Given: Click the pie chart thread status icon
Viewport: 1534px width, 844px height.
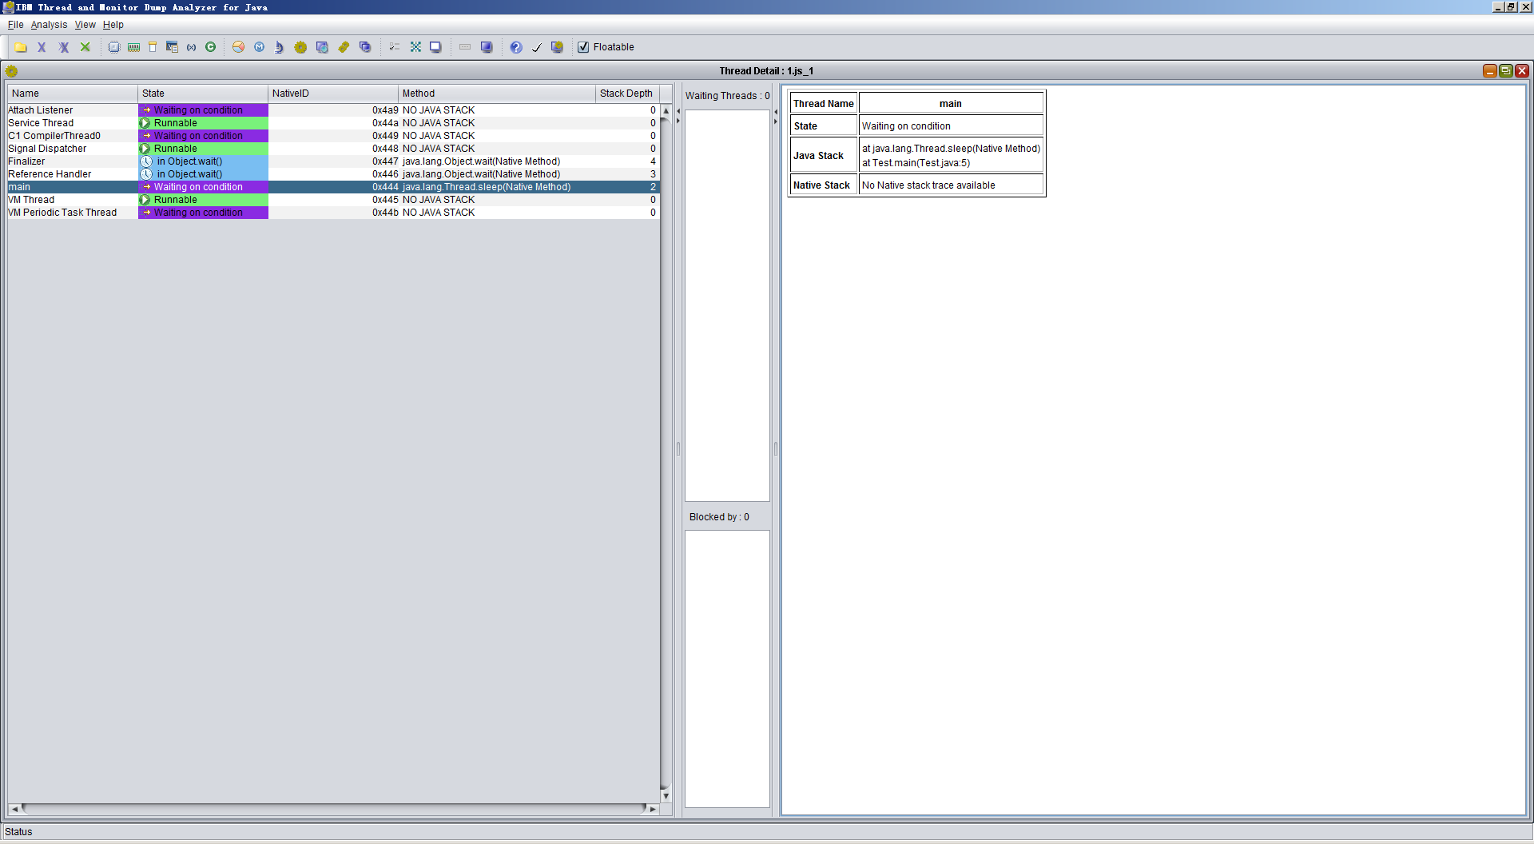Looking at the screenshot, I should pyautogui.click(x=238, y=47).
